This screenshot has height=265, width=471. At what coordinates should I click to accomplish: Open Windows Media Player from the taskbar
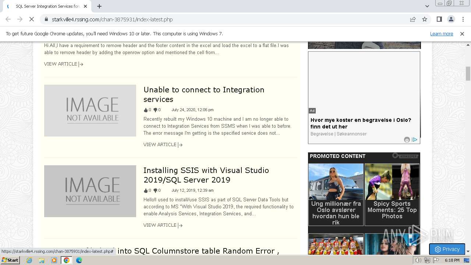54,260
